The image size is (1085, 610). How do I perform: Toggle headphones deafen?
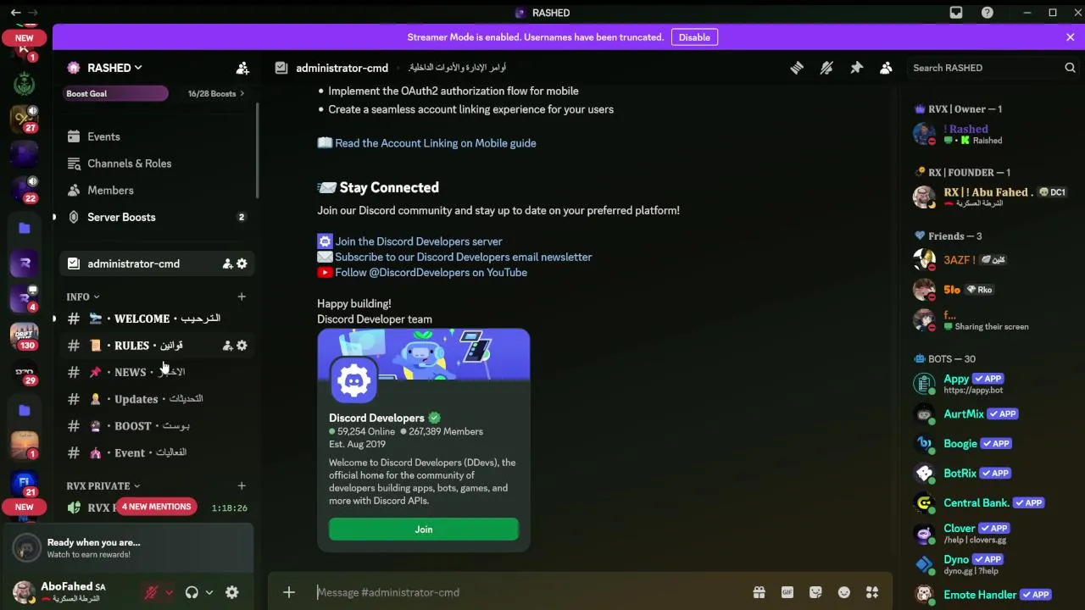[x=192, y=592]
